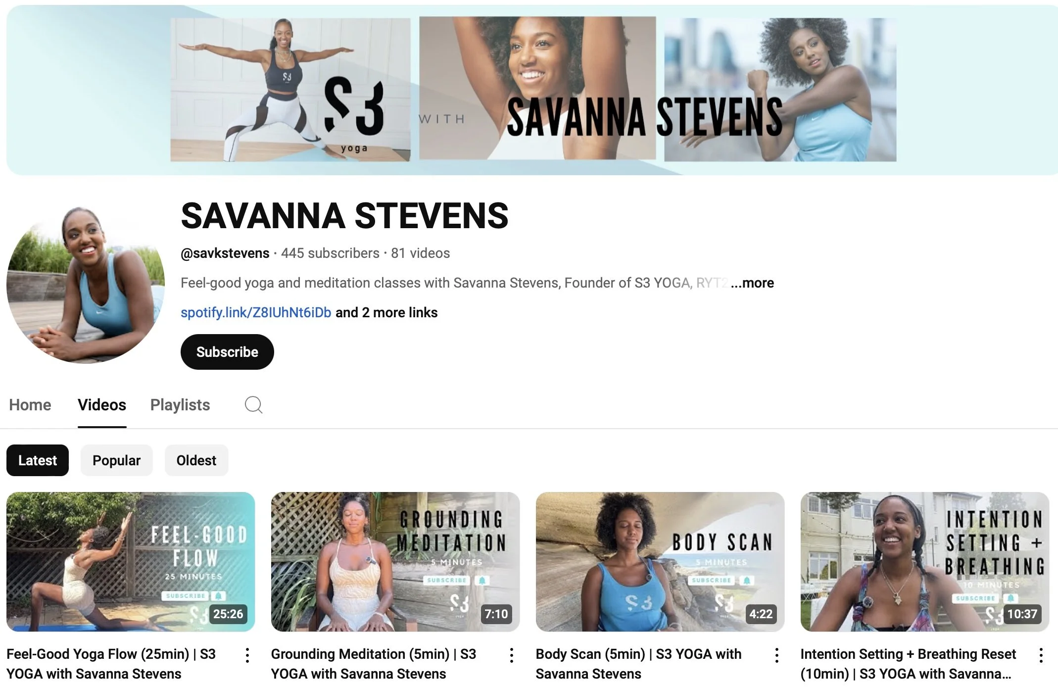
Task: Open options menu for Grounding Meditation video
Action: point(512,655)
